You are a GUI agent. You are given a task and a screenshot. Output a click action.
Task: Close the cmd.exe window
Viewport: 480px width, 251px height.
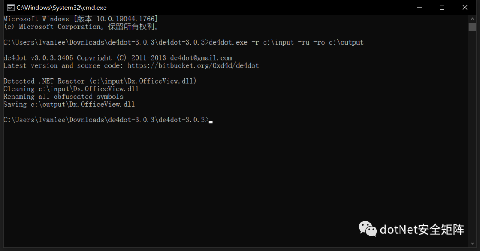pyautogui.click(x=465, y=8)
